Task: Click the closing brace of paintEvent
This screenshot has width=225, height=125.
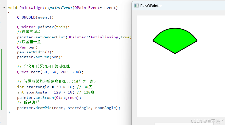Action: pos(9,113)
